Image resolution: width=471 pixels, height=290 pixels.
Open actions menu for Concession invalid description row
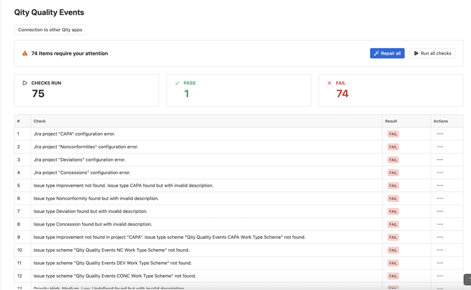coord(440,224)
